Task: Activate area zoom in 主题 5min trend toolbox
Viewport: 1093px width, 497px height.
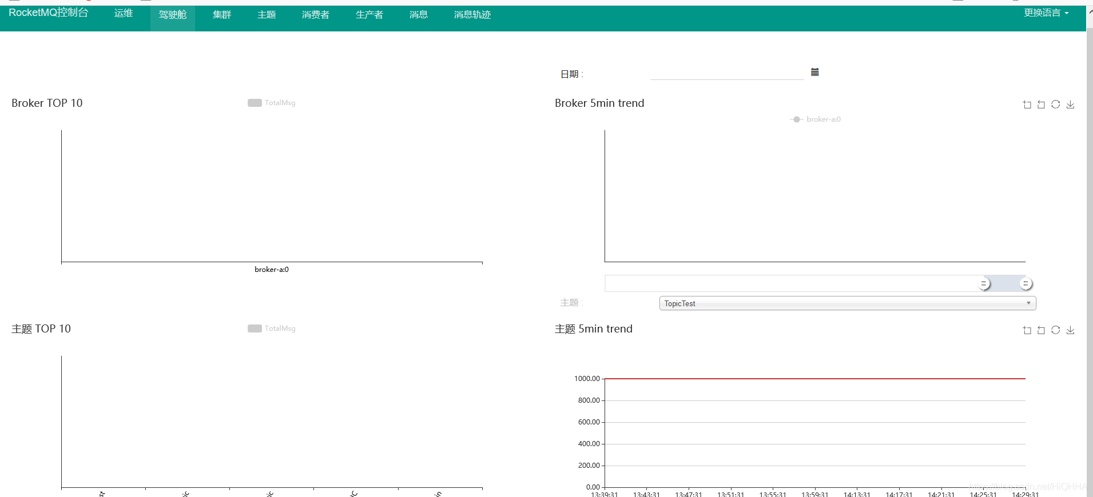Action: (x=1027, y=330)
